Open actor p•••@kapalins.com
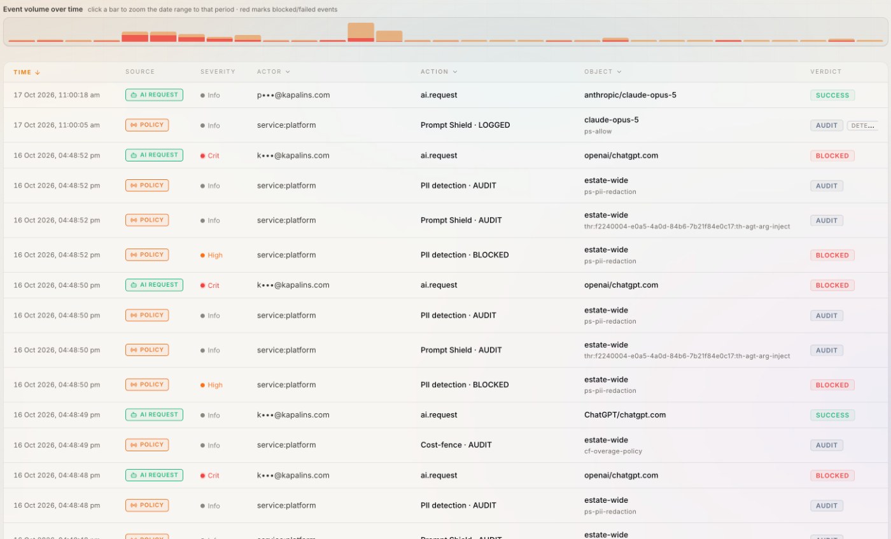 coord(293,95)
